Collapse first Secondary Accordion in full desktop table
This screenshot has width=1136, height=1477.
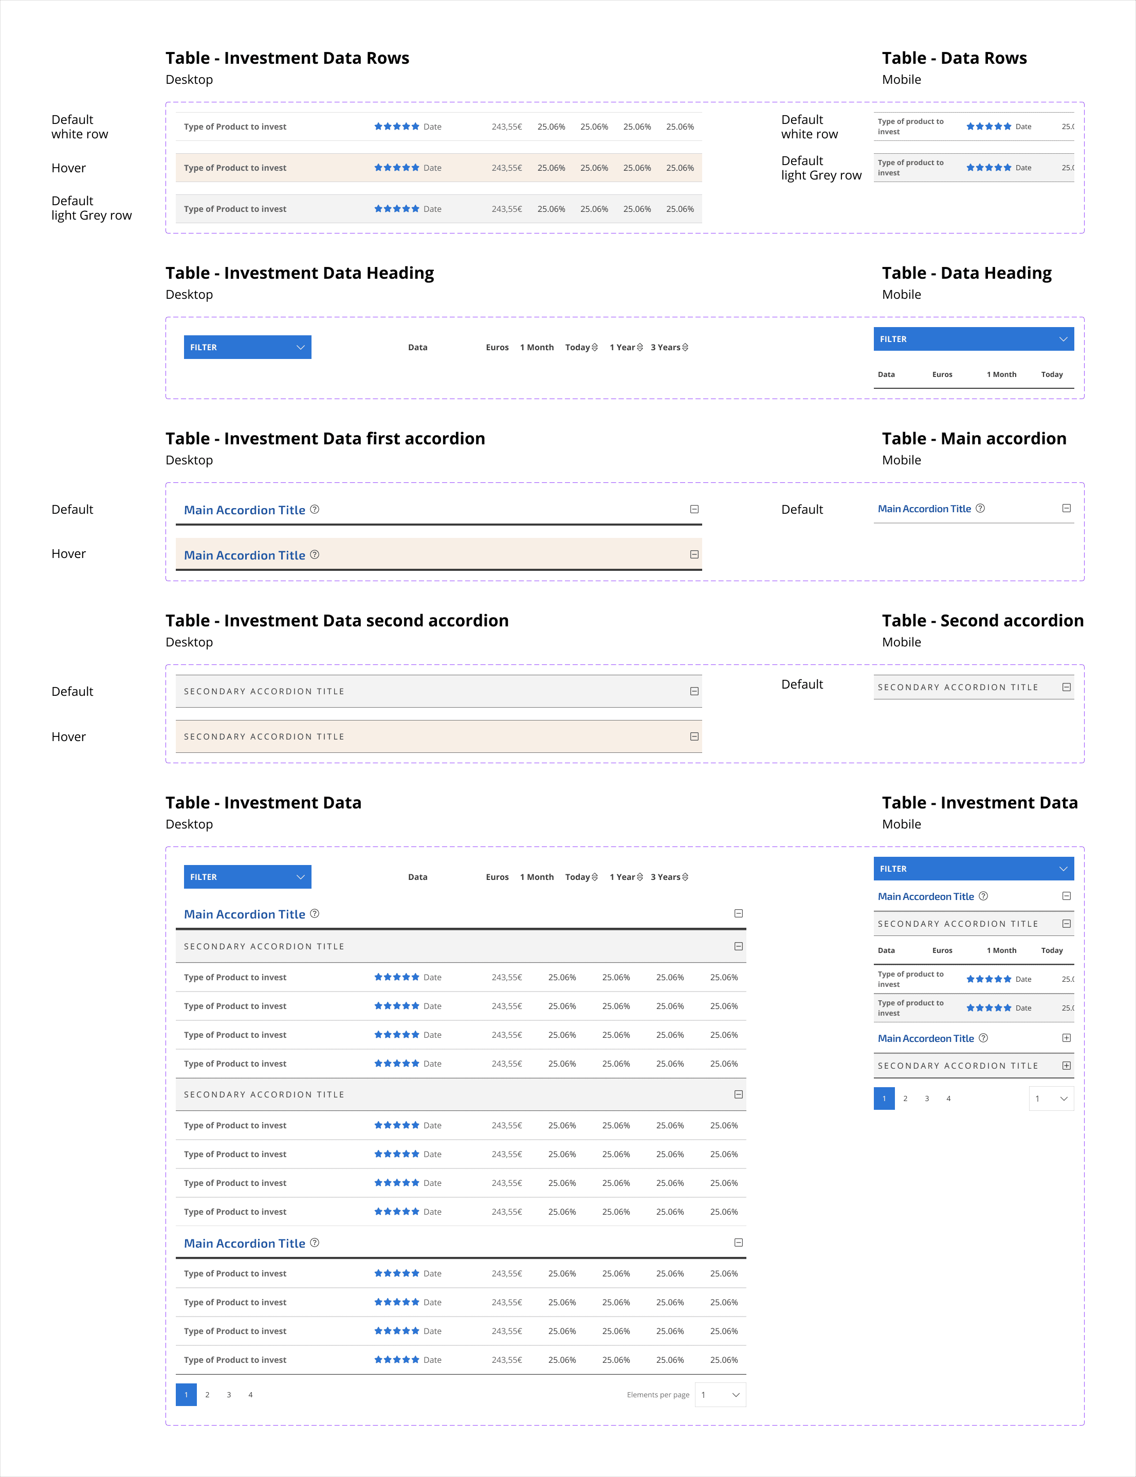coord(739,946)
